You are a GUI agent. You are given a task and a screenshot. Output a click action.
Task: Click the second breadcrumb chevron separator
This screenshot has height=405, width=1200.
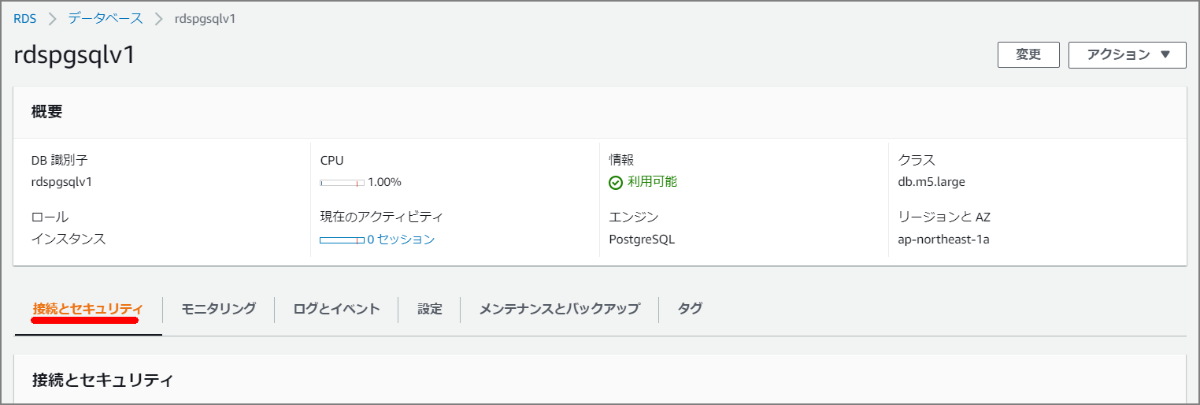[158, 19]
